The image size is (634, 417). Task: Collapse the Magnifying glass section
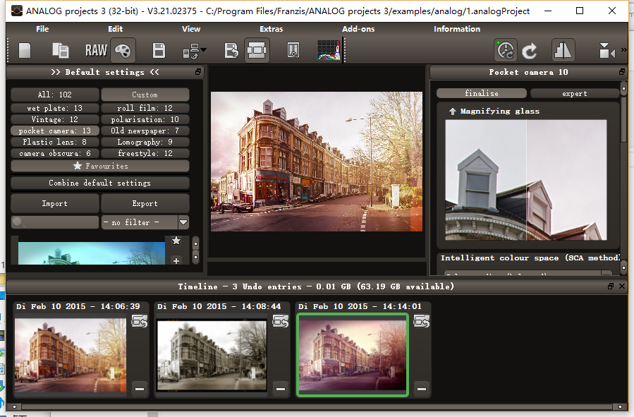click(x=453, y=111)
